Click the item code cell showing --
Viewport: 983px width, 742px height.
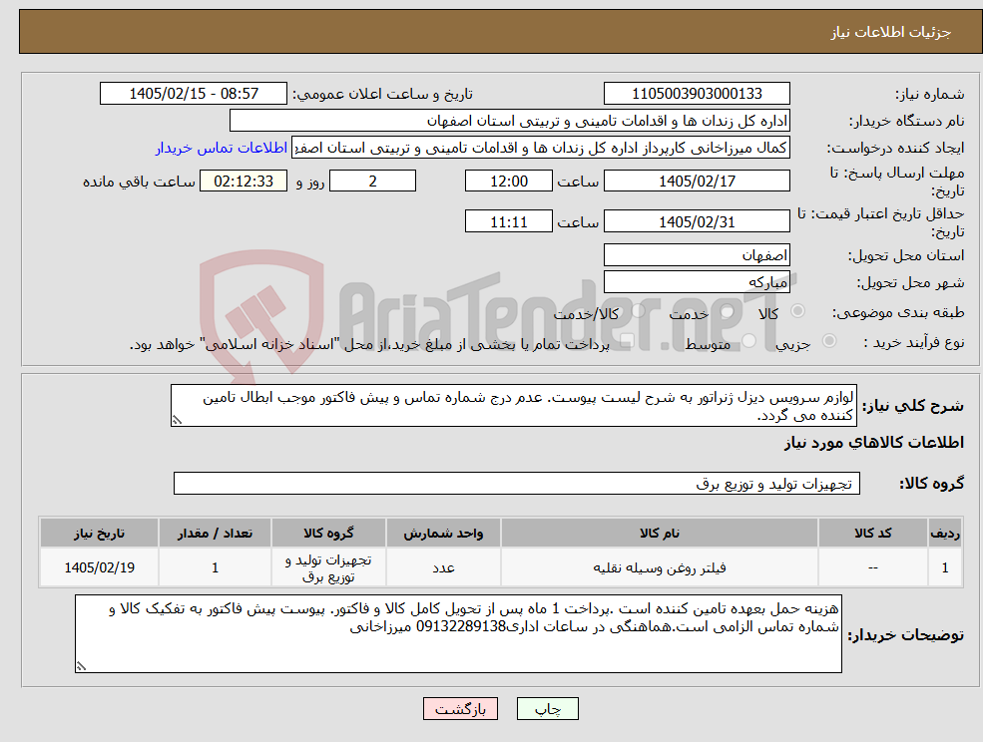pos(872,567)
